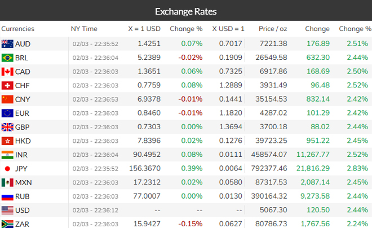Click the Hong Kong flag icon for HKD

tap(7, 141)
